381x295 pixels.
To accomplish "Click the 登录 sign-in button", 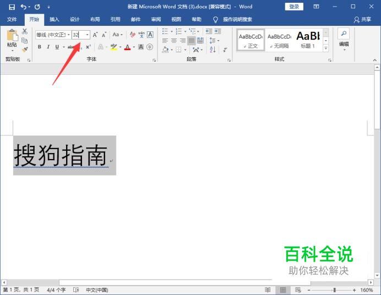I will [294, 7].
